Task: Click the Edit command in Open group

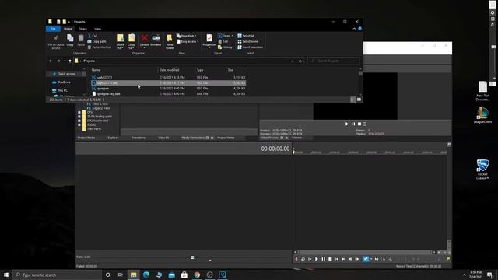Action: pyautogui.click(x=223, y=41)
